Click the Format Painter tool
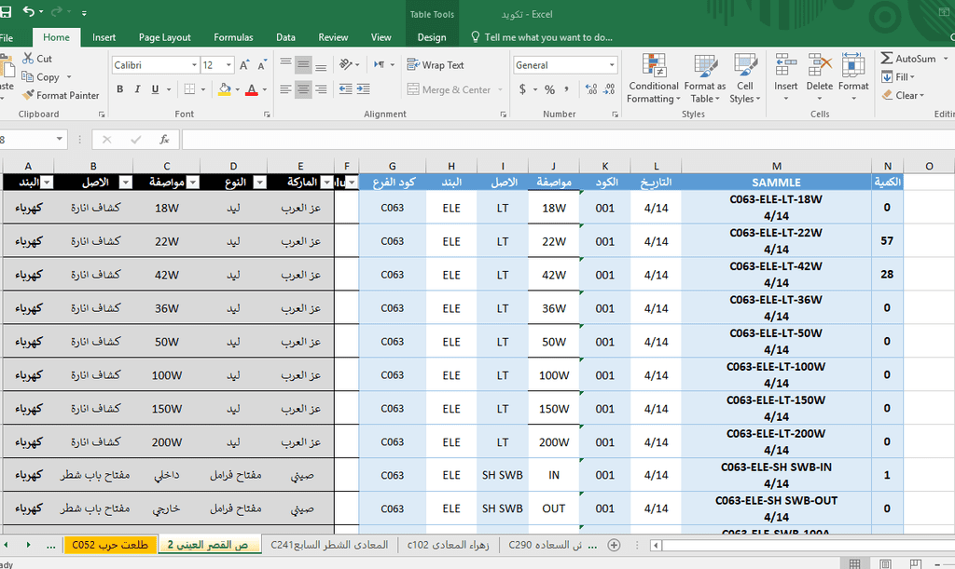Screen dimensions: 955x569 tap(61, 95)
